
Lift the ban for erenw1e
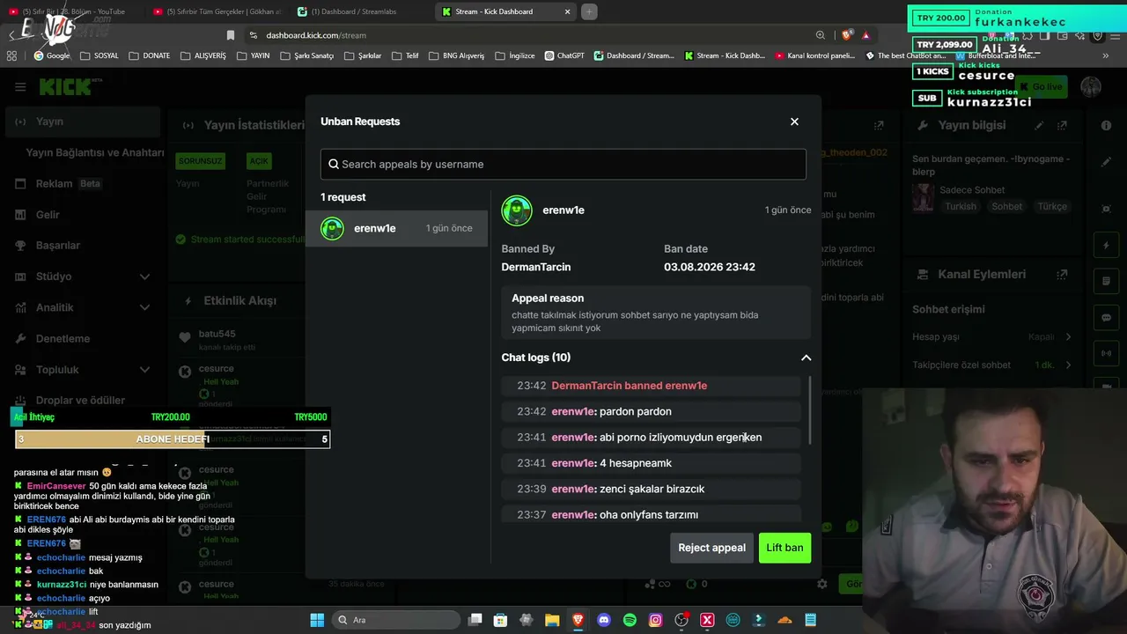point(784,548)
